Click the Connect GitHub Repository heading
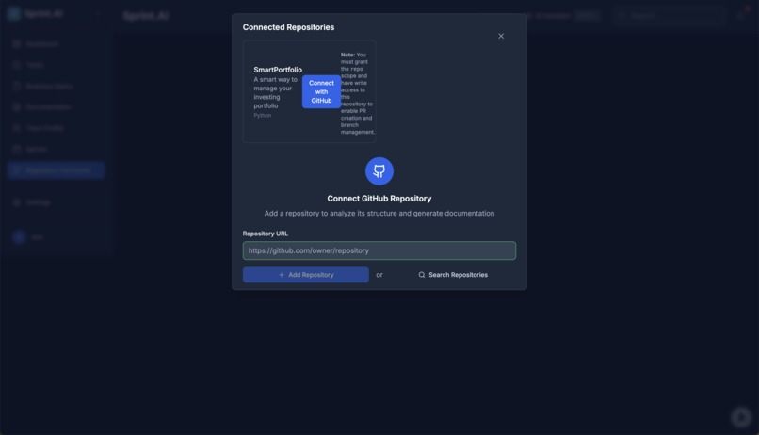 379,199
